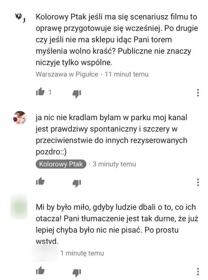Screen dimensions: 208x280
Task: Click the blurred avatar of the third commenter
Action: [19, 206]
